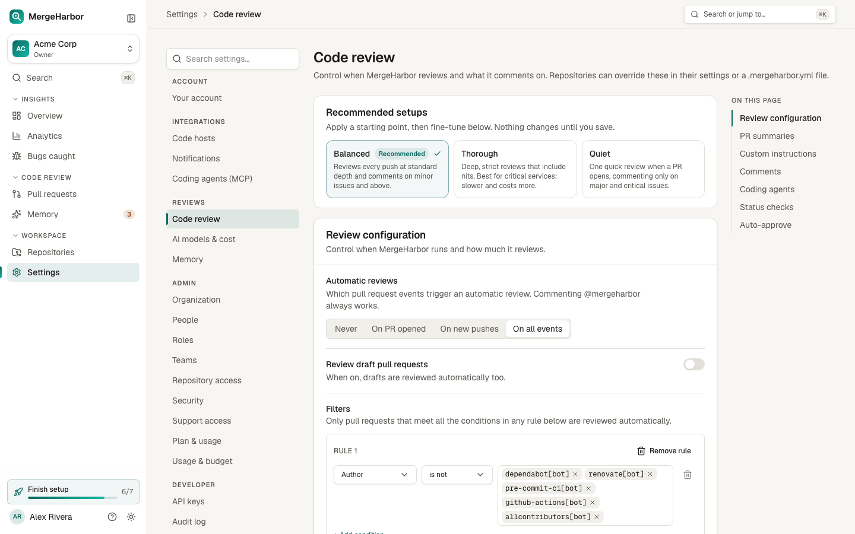Image resolution: width=855 pixels, height=534 pixels.
Task: Select On PR opened review trigger
Action: (398, 329)
